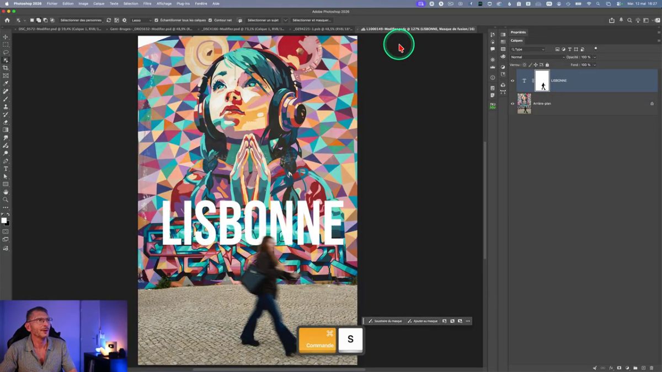Image resolution: width=662 pixels, height=372 pixels.
Task: Open the Normal blend mode dropdown
Action: coord(537,57)
